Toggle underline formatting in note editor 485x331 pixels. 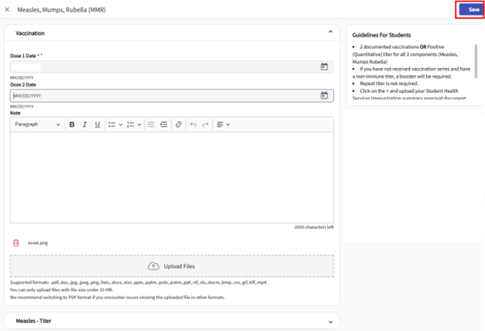(97, 124)
